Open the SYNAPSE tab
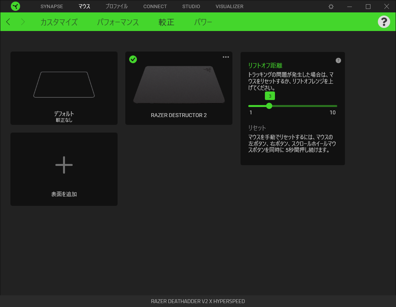Viewport: 396px width, 307px height. coord(52,6)
